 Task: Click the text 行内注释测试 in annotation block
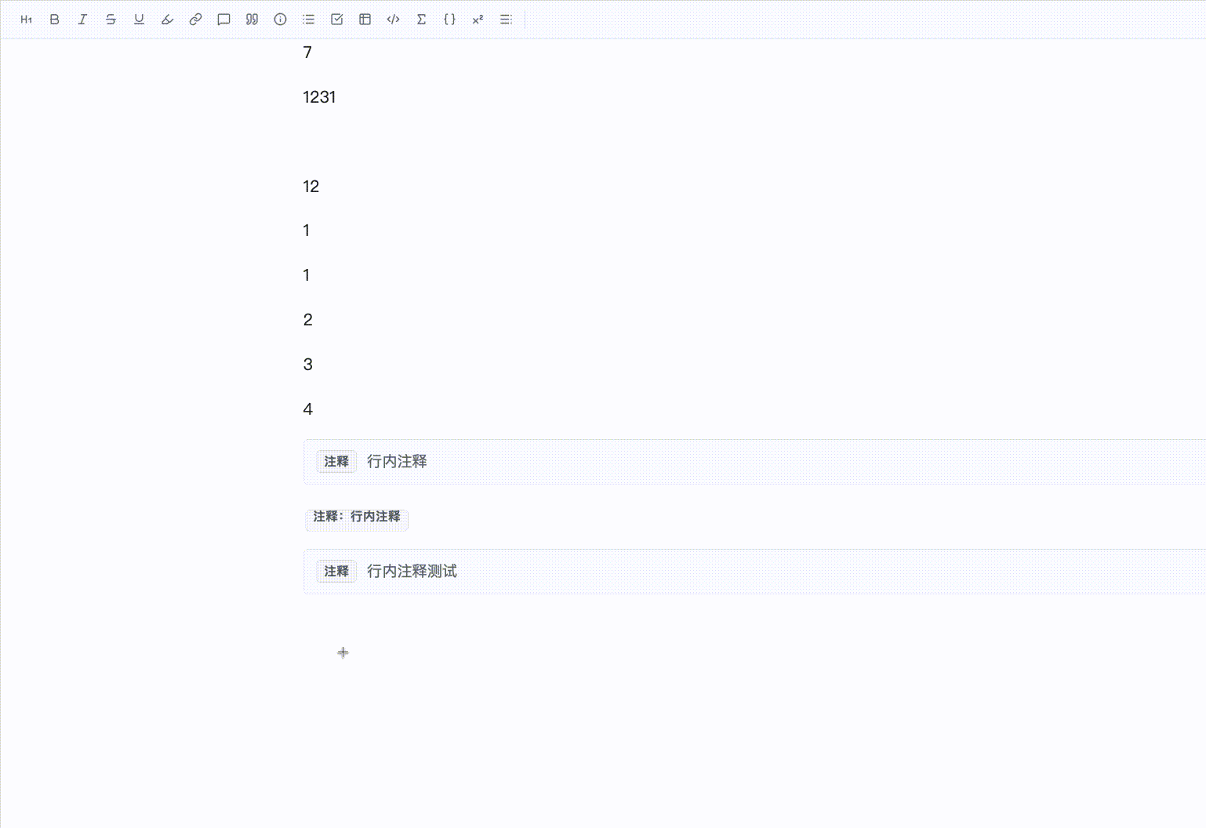coord(412,572)
